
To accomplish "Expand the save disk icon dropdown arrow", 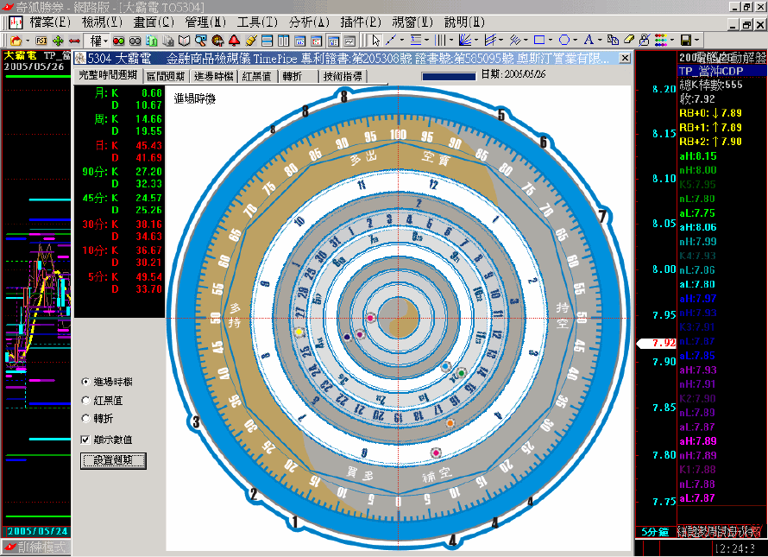I will point(696,41).
